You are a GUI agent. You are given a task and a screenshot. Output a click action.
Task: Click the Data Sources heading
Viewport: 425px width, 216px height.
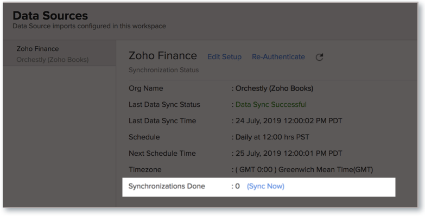point(50,15)
